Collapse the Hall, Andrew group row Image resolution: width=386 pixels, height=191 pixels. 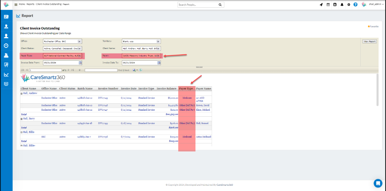tap(21, 93)
